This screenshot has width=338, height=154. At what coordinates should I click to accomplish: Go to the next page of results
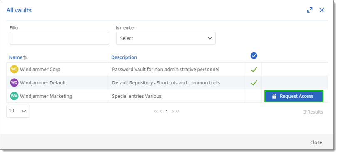click(x=172, y=111)
